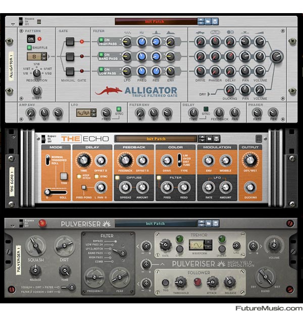
Task: Click the red Alligator lizard logo
Action: click(x=109, y=91)
